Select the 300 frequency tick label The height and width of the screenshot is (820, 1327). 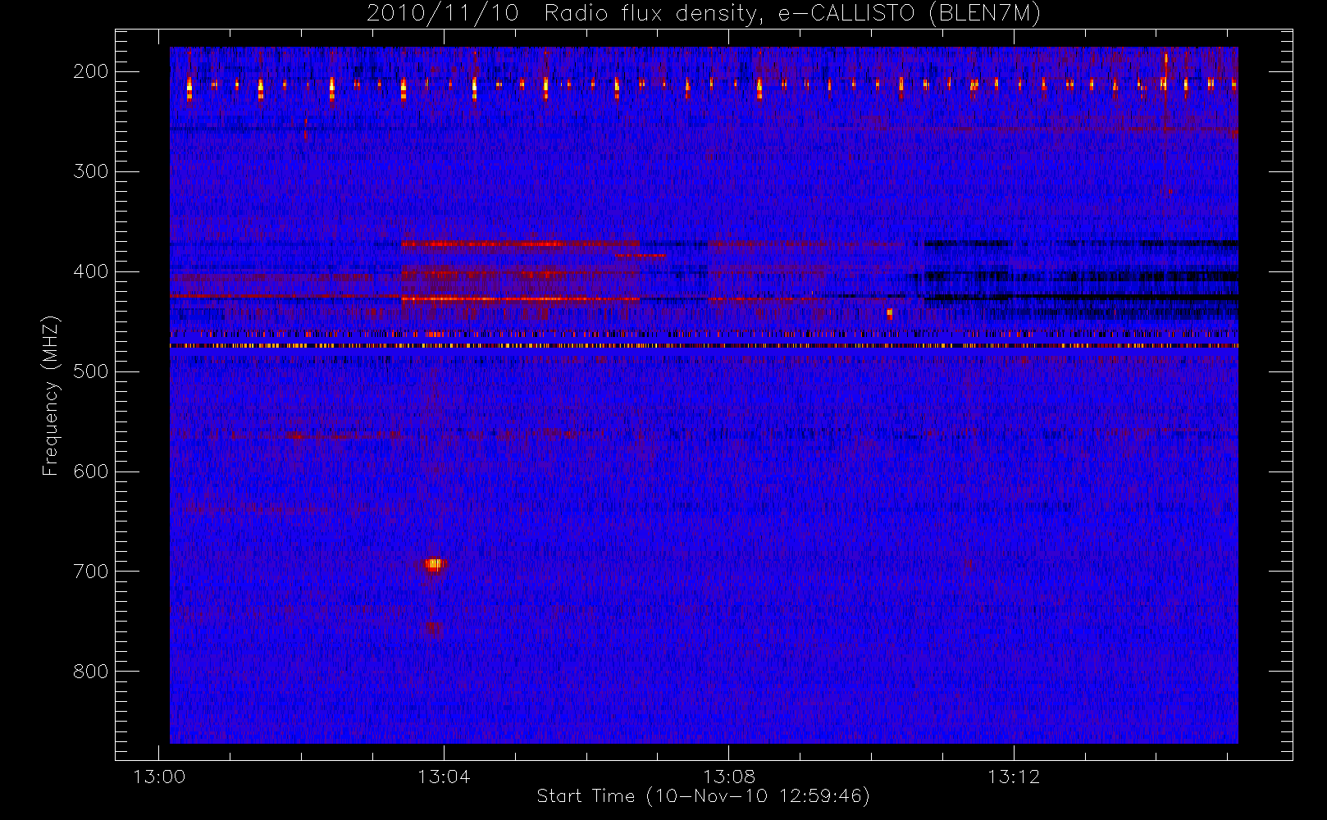click(x=91, y=171)
